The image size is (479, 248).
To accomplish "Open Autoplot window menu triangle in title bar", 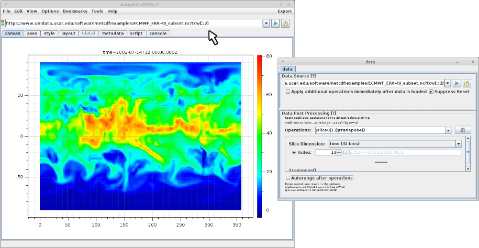I will (6, 5).
